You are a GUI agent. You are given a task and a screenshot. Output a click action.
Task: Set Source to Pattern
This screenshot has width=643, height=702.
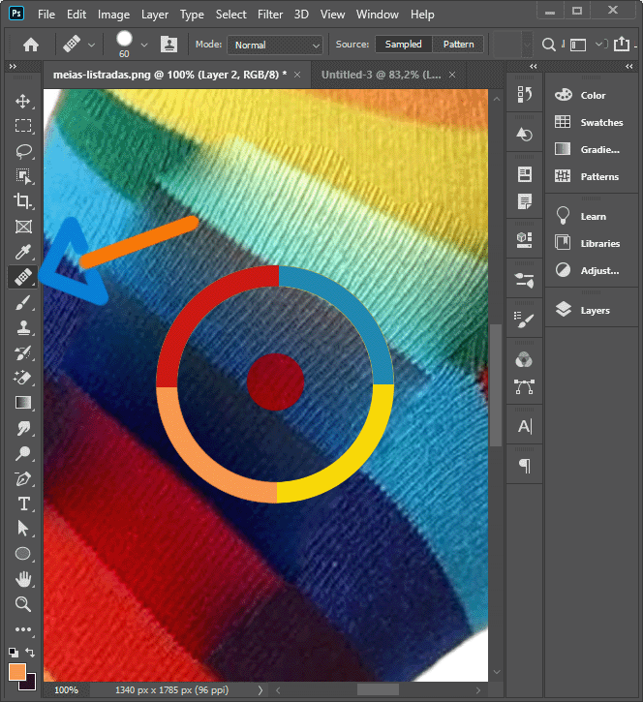pos(458,45)
